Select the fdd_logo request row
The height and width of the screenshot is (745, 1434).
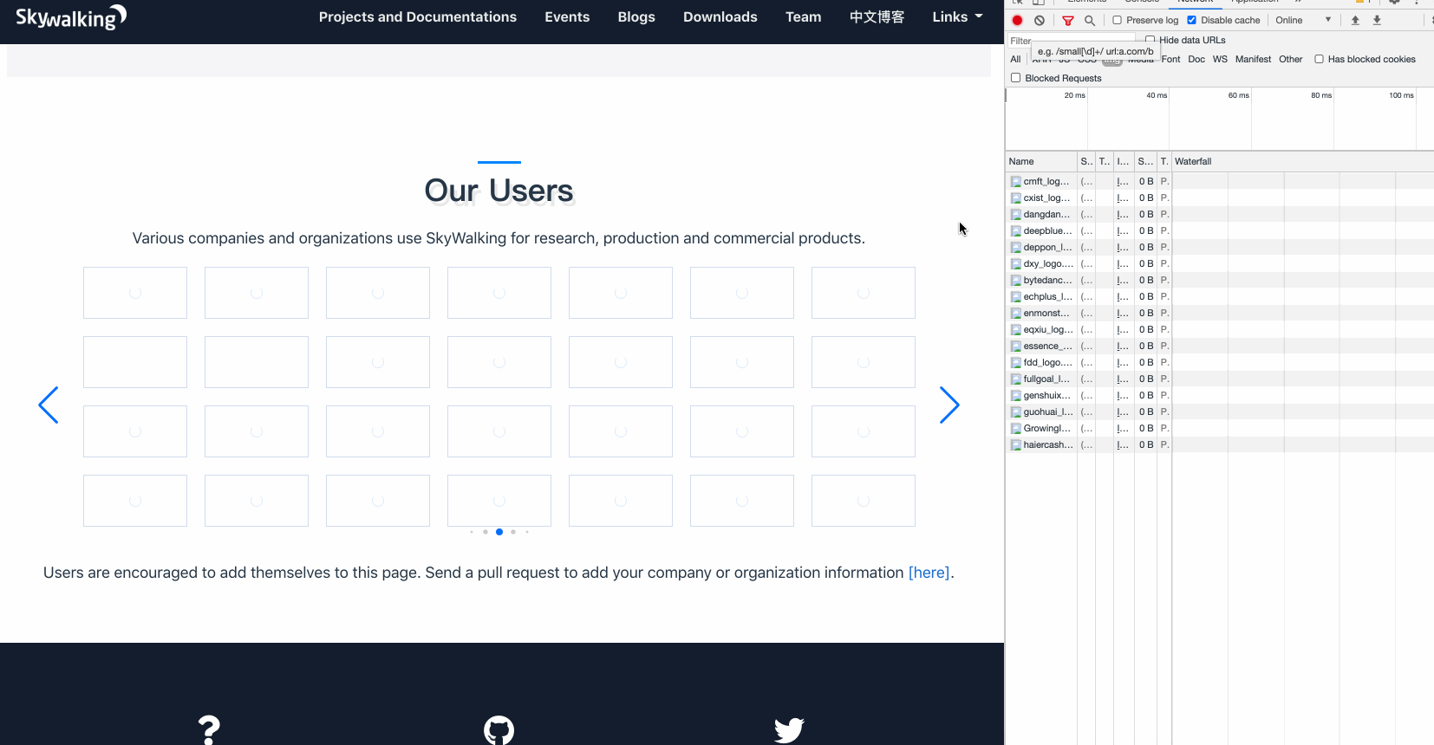point(1220,362)
